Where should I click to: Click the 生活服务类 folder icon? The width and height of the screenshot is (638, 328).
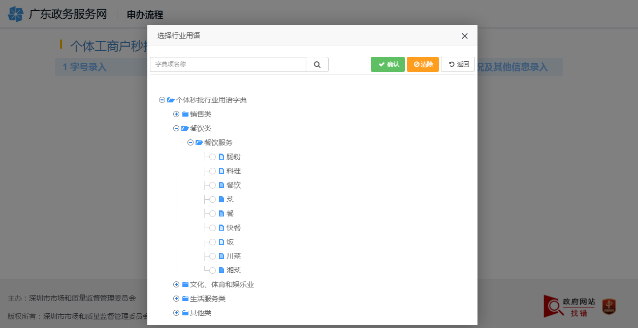click(185, 299)
